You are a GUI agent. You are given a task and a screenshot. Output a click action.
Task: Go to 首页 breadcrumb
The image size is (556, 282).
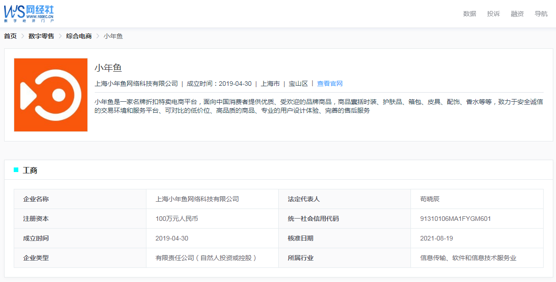click(x=10, y=36)
